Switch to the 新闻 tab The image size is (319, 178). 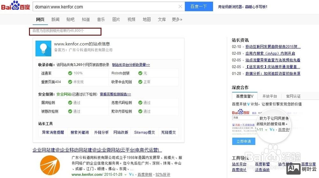55,19
